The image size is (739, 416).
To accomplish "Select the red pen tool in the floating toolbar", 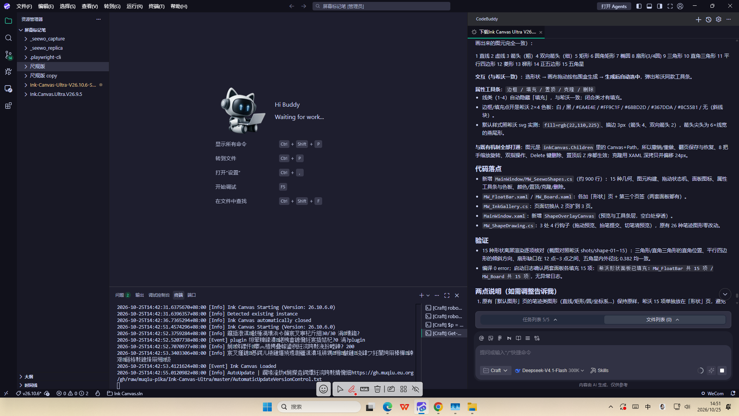I will (352, 389).
